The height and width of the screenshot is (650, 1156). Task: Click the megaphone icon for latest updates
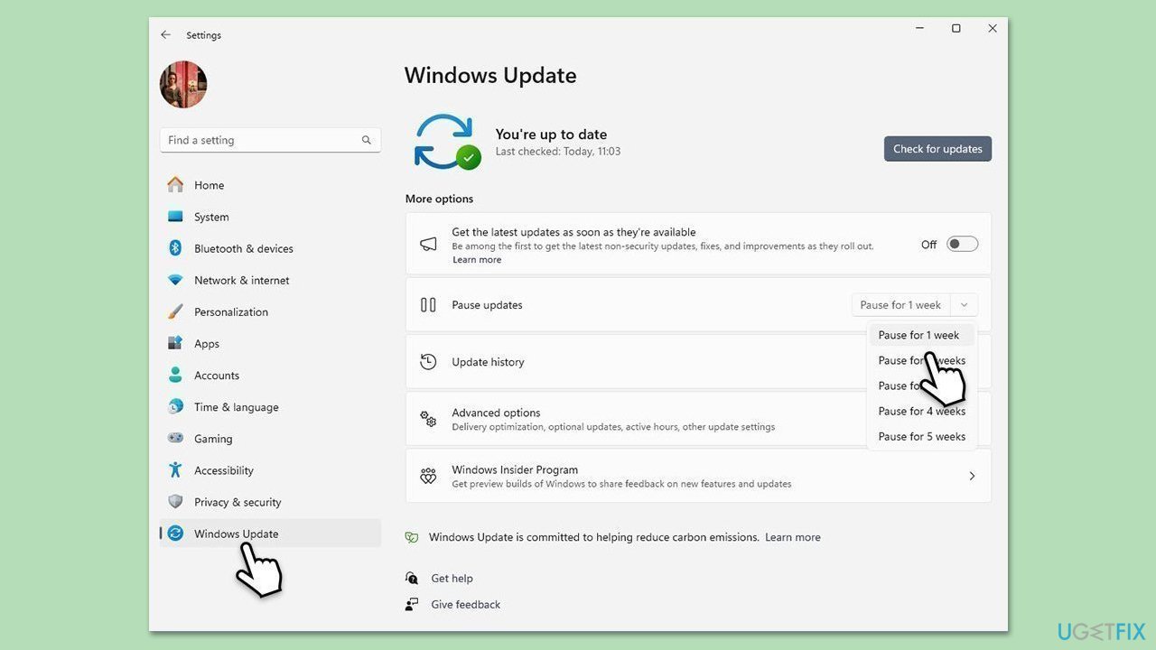click(x=428, y=244)
